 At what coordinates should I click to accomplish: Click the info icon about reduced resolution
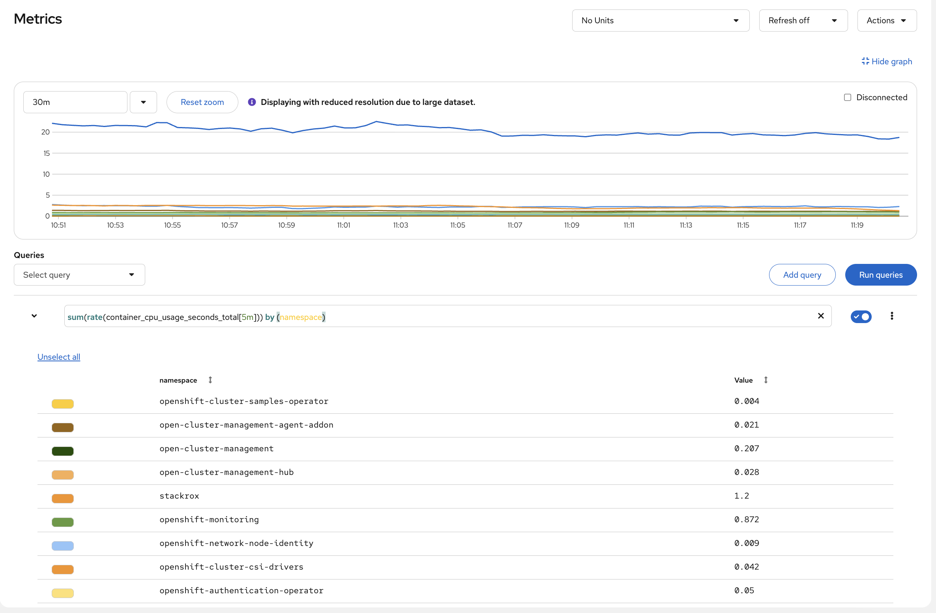(252, 102)
